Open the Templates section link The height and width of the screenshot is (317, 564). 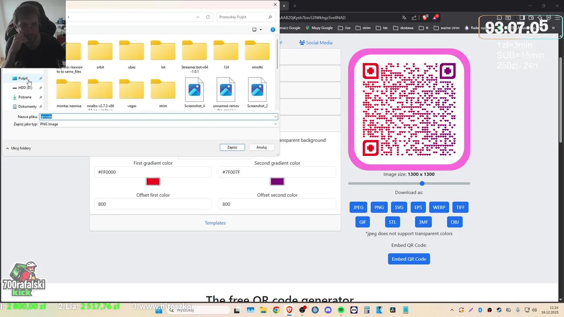[x=215, y=223]
